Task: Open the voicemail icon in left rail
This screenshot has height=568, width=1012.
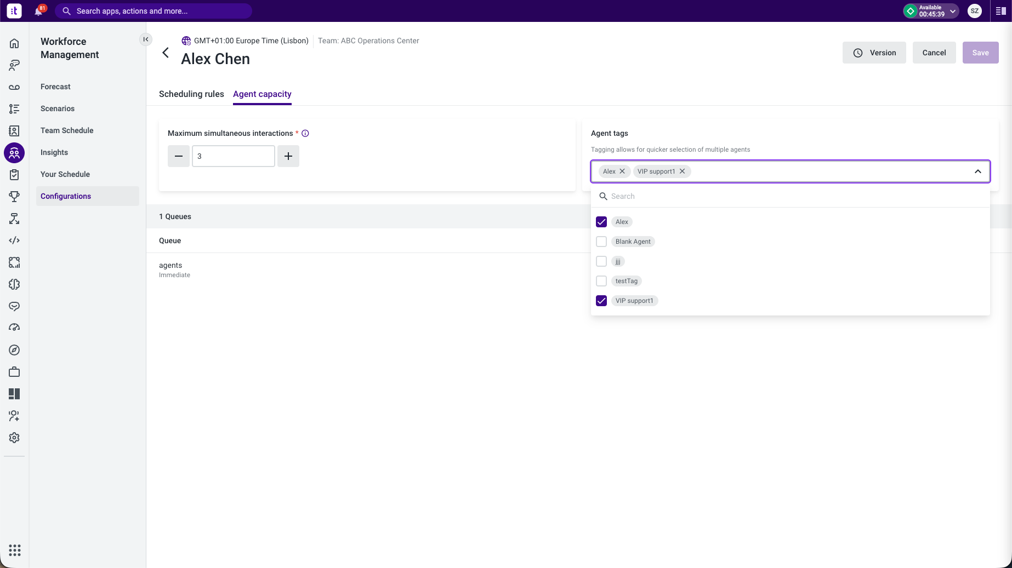Action: [x=14, y=87]
